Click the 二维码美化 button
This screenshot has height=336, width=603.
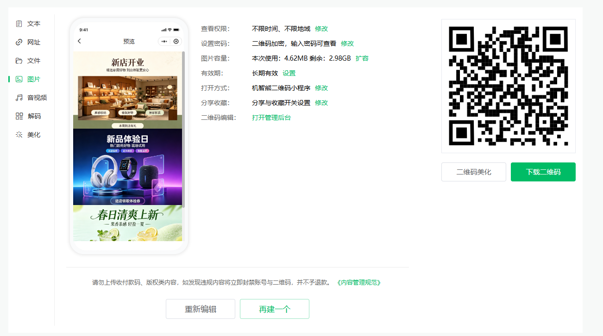pyautogui.click(x=474, y=172)
